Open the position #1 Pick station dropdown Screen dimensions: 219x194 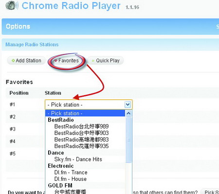pos(89,105)
